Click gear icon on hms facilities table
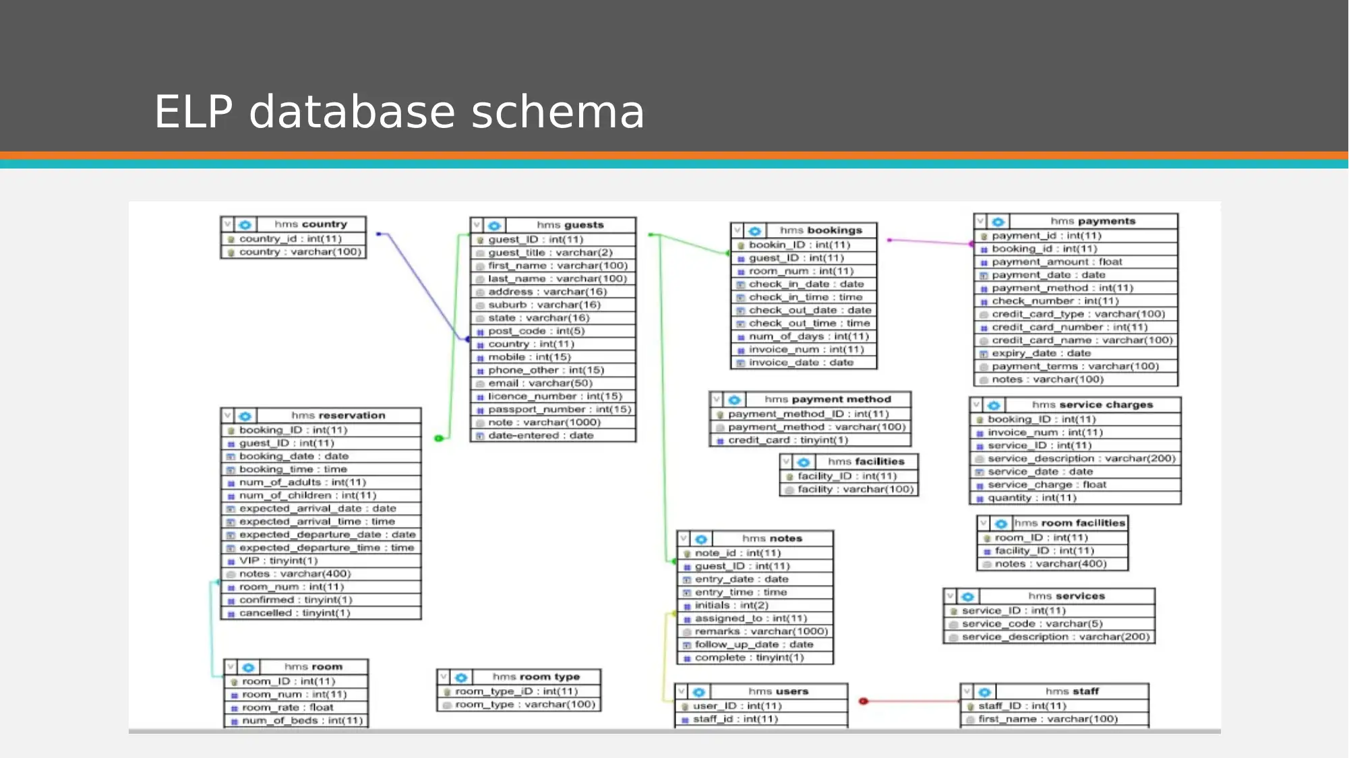 803,462
